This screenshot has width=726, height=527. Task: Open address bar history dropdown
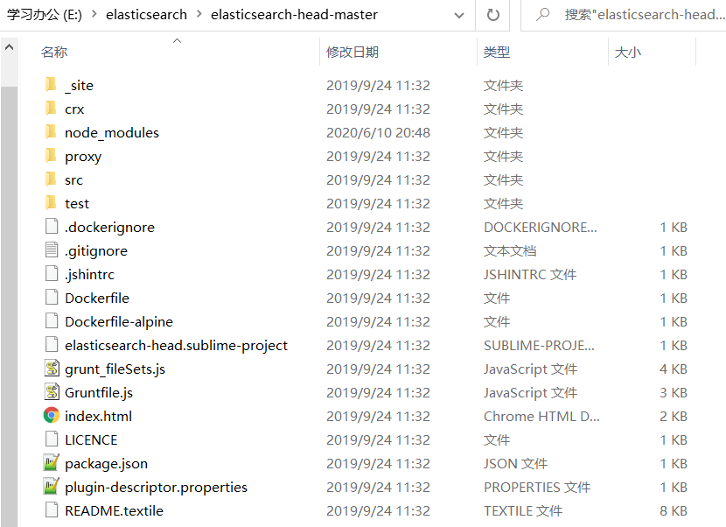pyautogui.click(x=459, y=15)
